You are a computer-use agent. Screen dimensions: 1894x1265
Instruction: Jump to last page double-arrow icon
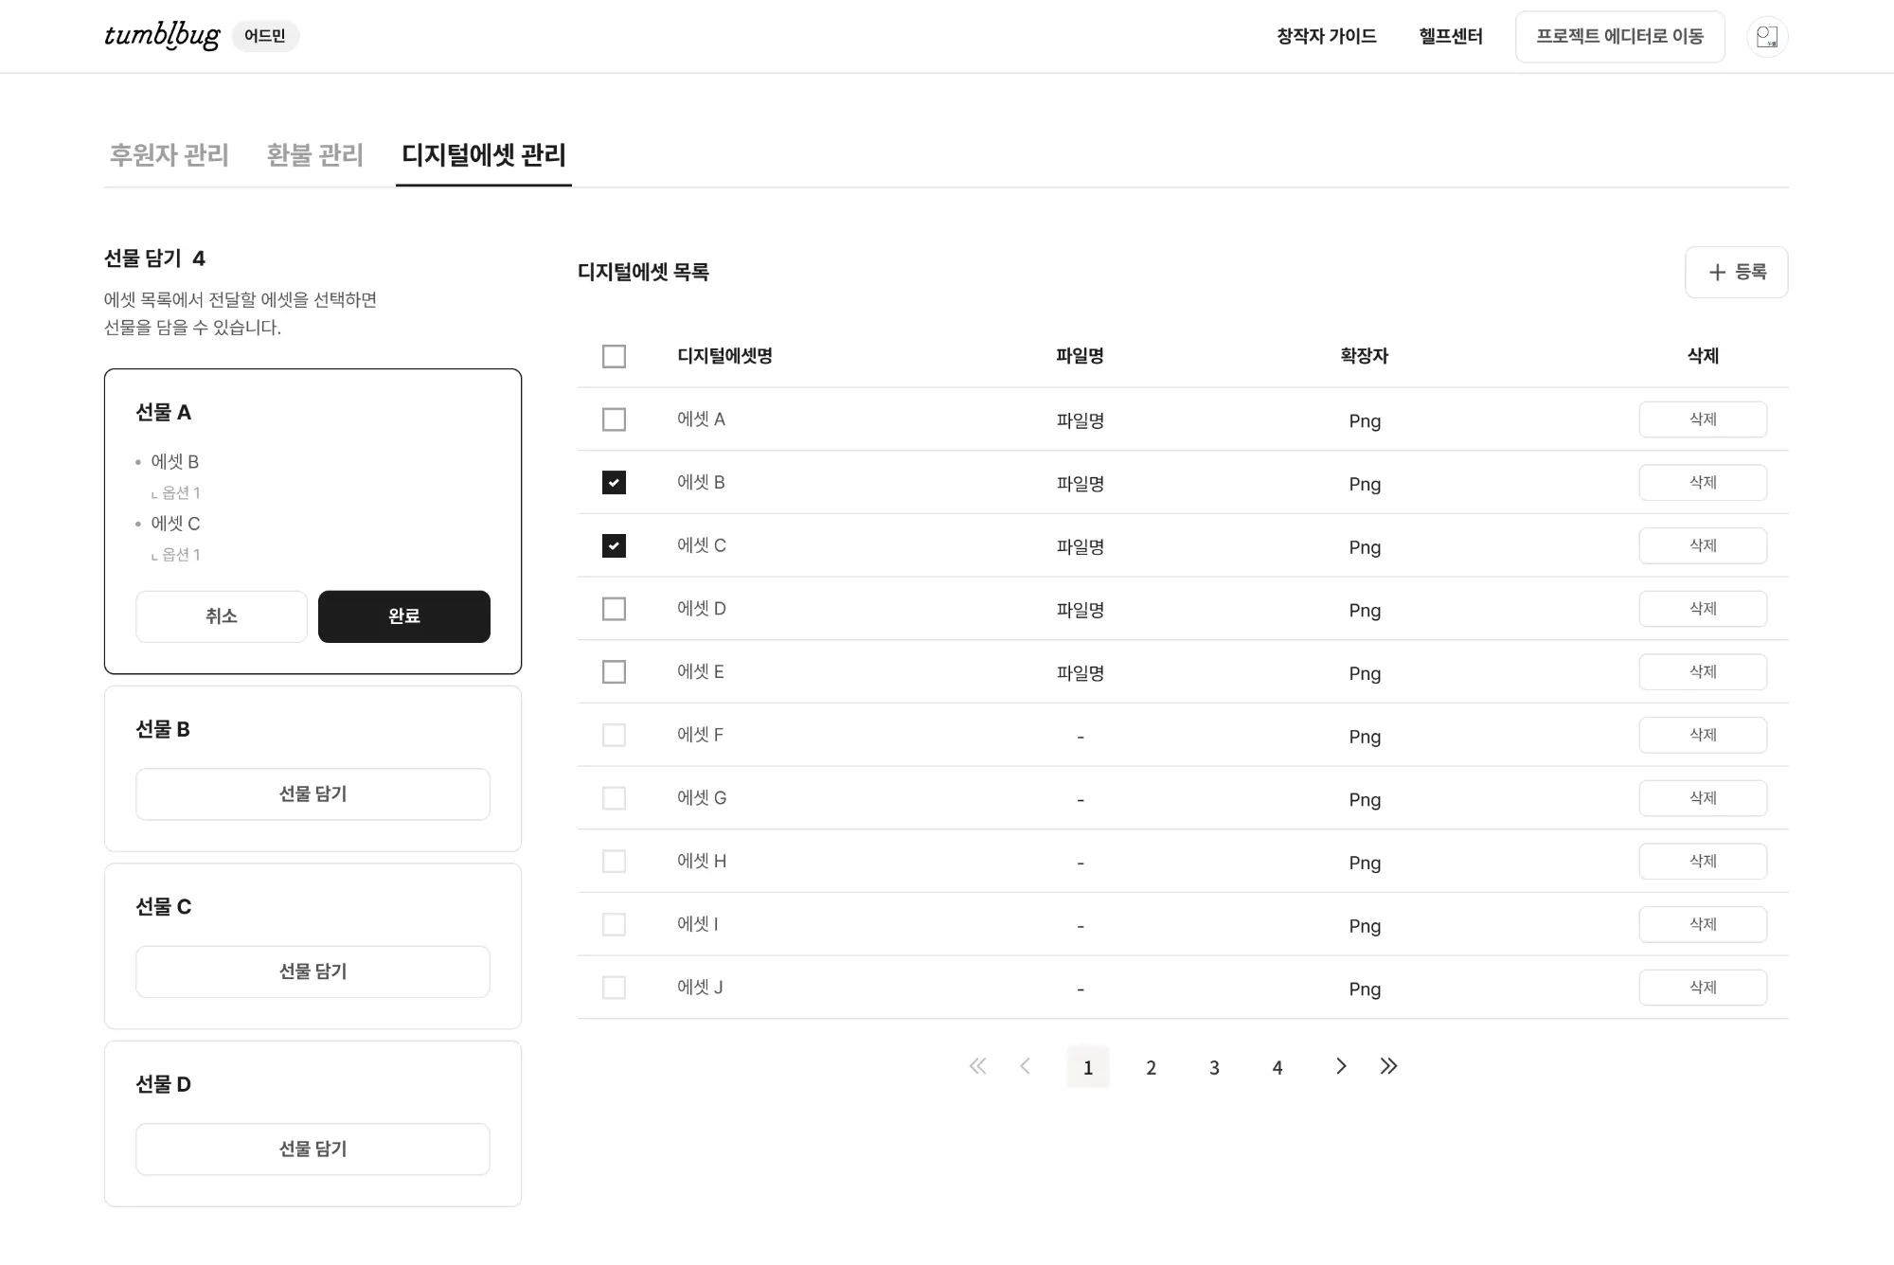1388,1066
